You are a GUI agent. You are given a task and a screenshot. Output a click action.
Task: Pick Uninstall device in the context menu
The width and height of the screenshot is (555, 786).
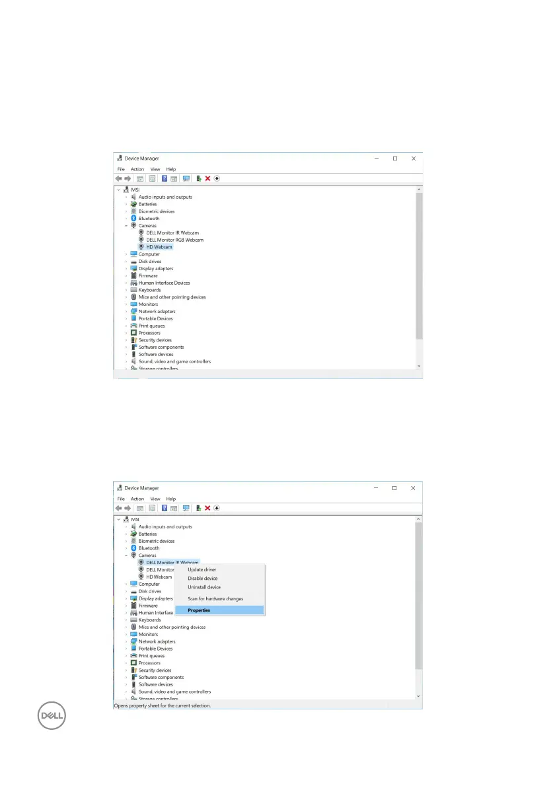coord(204,587)
